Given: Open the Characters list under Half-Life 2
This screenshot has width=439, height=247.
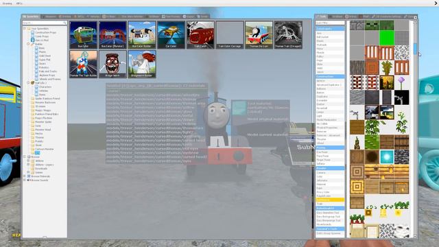Looking at the screenshot, I should tap(45, 87).
